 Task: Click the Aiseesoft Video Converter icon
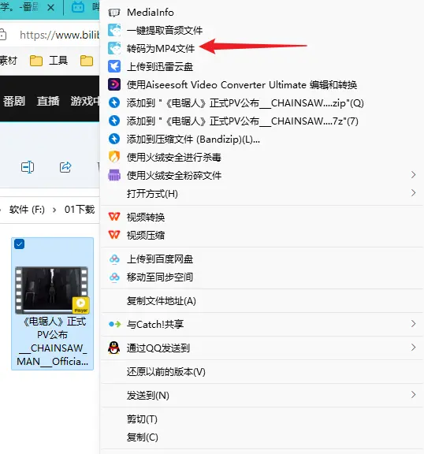(x=114, y=84)
